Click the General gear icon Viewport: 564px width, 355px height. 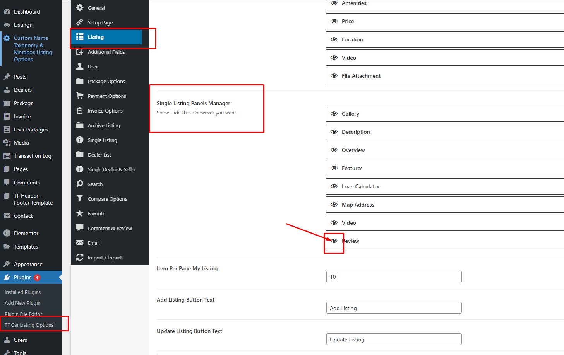[80, 7]
